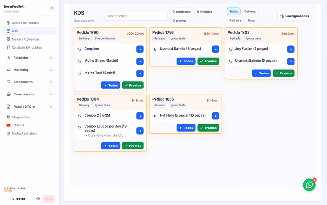Start Combo 2 É BOM item
Image resolution: width=327 pixels, height=205 pixels.
click(x=140, y=116)
